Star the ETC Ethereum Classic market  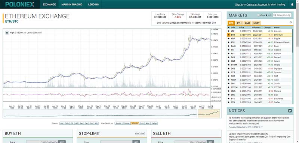coord(228,42)
